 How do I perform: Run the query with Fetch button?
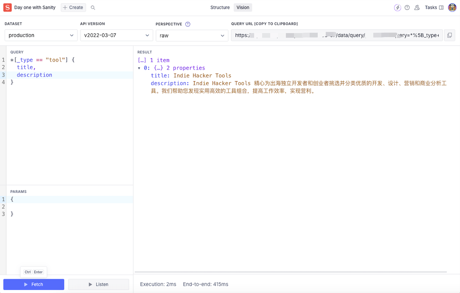point(34,285)
